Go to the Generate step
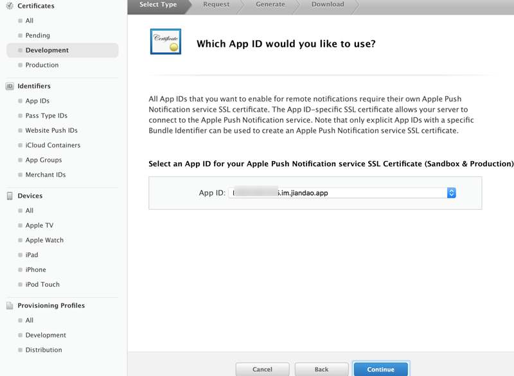The height and width of the screenshot is (376, 514). [270, 4]
